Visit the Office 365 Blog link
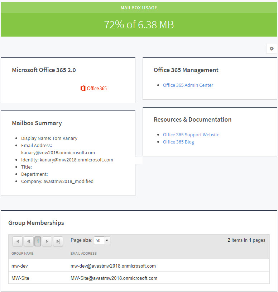The height and width of the screenshot is (292, 278). [178, 142]
